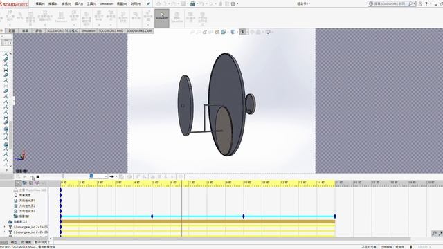Toggle Filter Driving button in MotionManager
Screen dimensions: 443x249
(x=30, y=183)
